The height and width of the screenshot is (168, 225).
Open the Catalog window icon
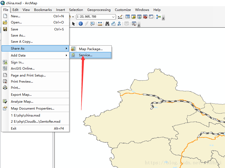tap(134, 17)
